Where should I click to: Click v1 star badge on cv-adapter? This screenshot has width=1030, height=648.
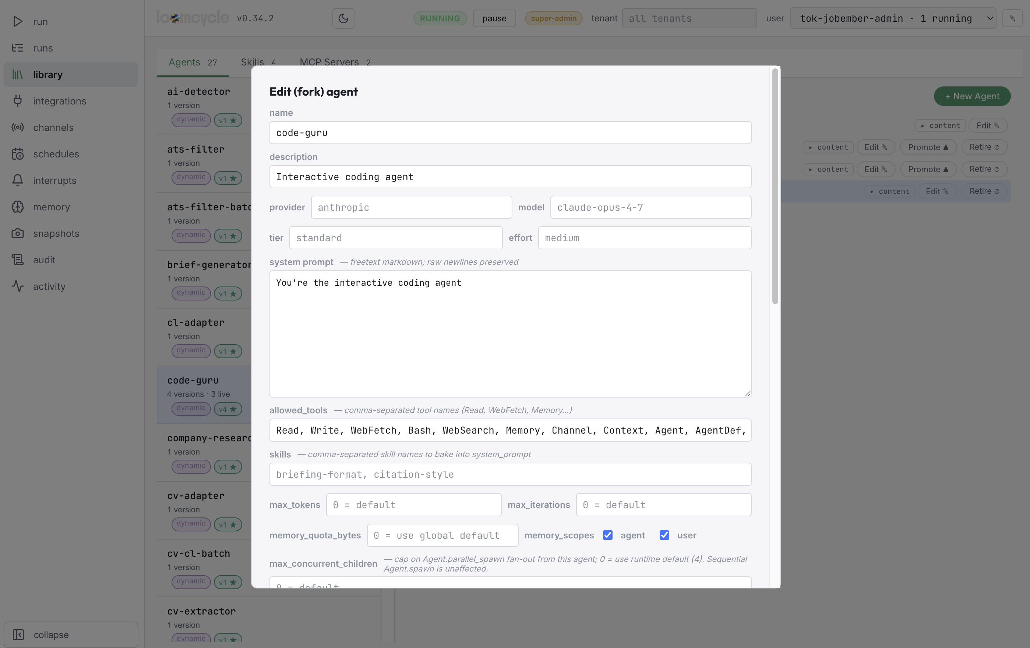point(227,524)
